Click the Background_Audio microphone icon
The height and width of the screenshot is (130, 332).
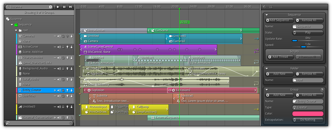[20, 69]
